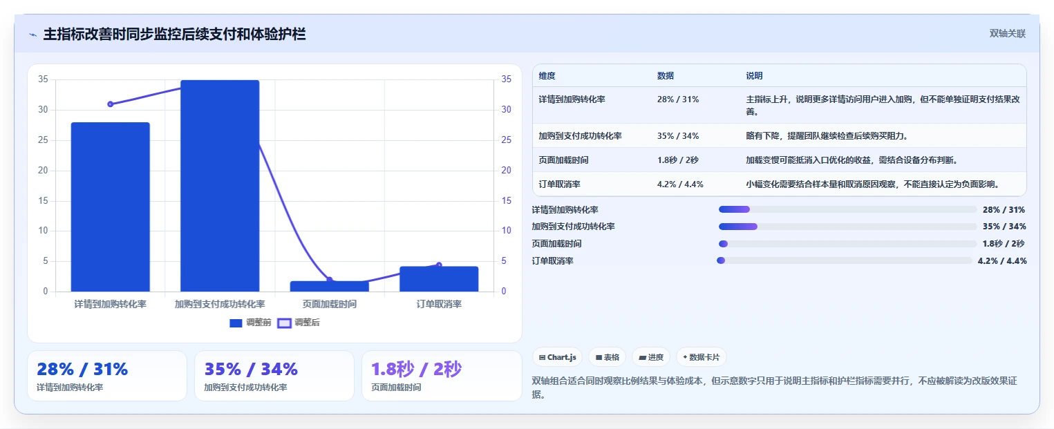Image resolution: width=1054 pixels, height=429 pixels.
Task: Click the bar for 订单取消率
Action: click(x=439, y=279)
